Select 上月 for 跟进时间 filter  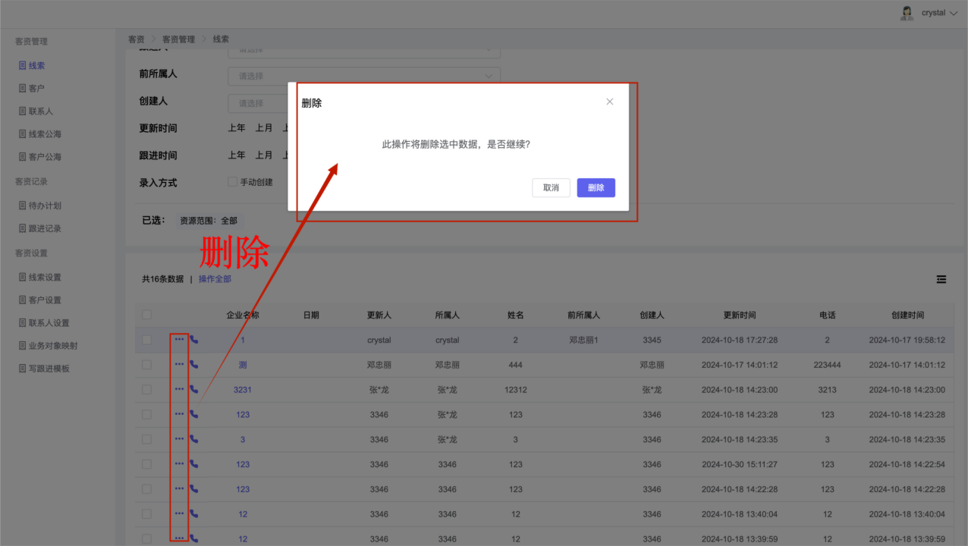(x=264, y=155)
